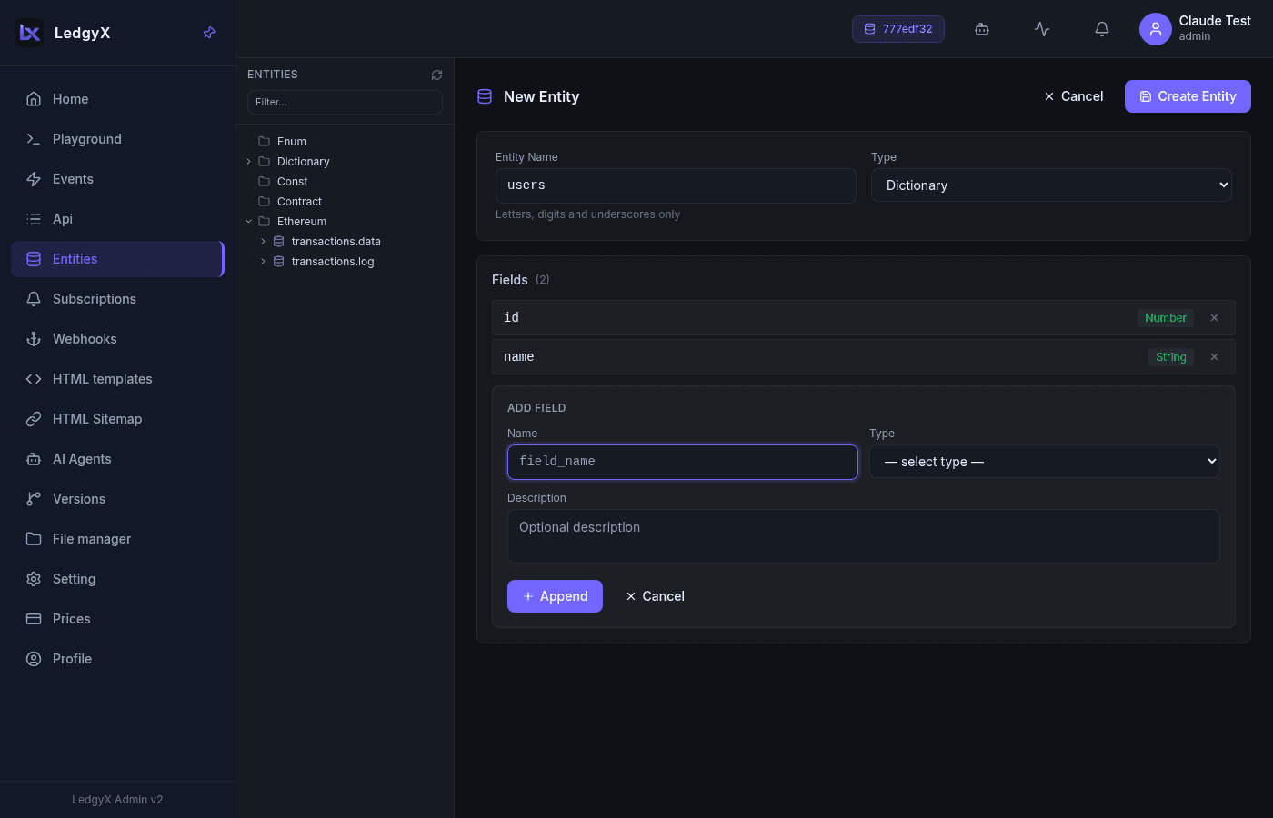
Task: Expand the Dictionary folder chevron
Action: coord(249,162)
